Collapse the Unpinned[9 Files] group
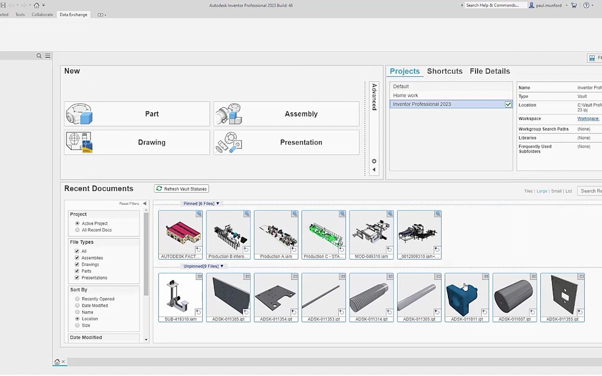Viewport: 602px width, 376px height. tap(222, 266)
